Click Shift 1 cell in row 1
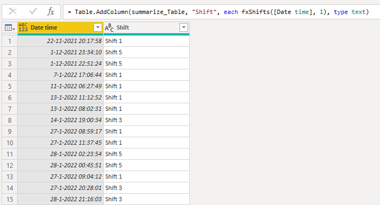 point(146,41)
